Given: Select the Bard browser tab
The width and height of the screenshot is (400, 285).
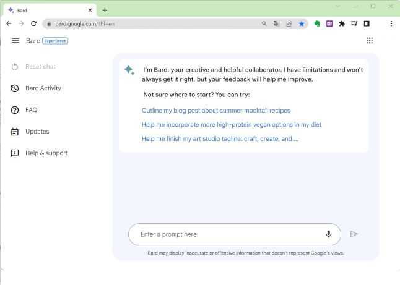Looking at the screenshot, I should [50, 10].
